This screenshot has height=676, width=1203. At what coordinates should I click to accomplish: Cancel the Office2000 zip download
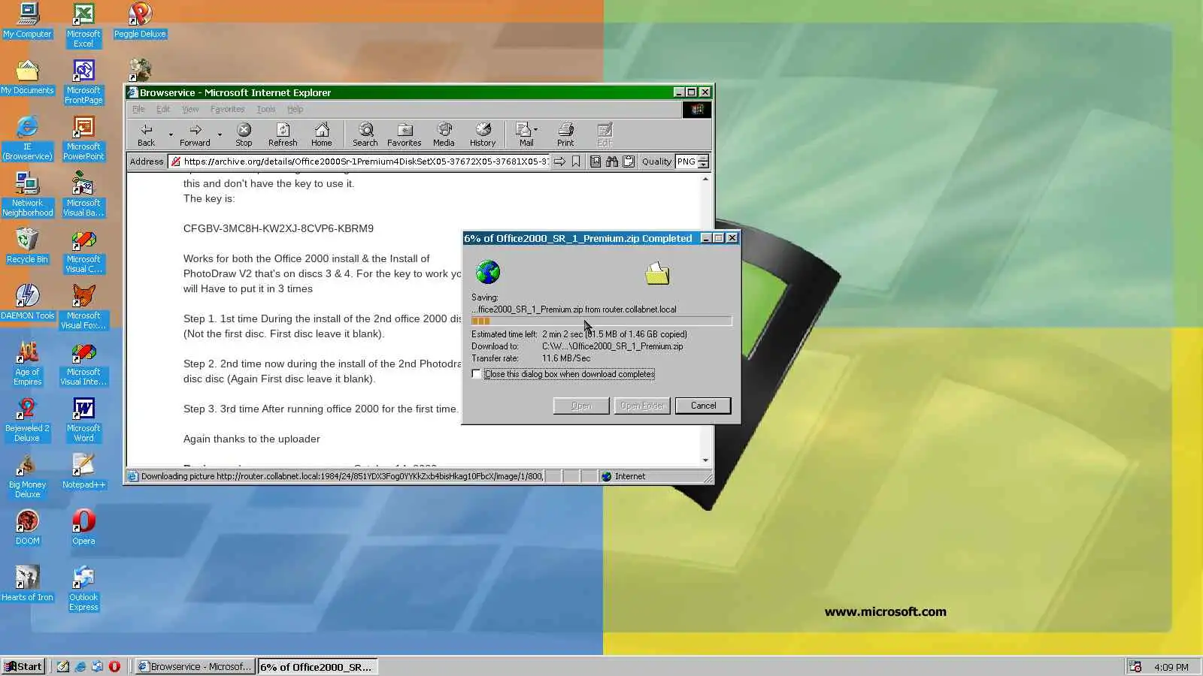click(x=703, y=406)
